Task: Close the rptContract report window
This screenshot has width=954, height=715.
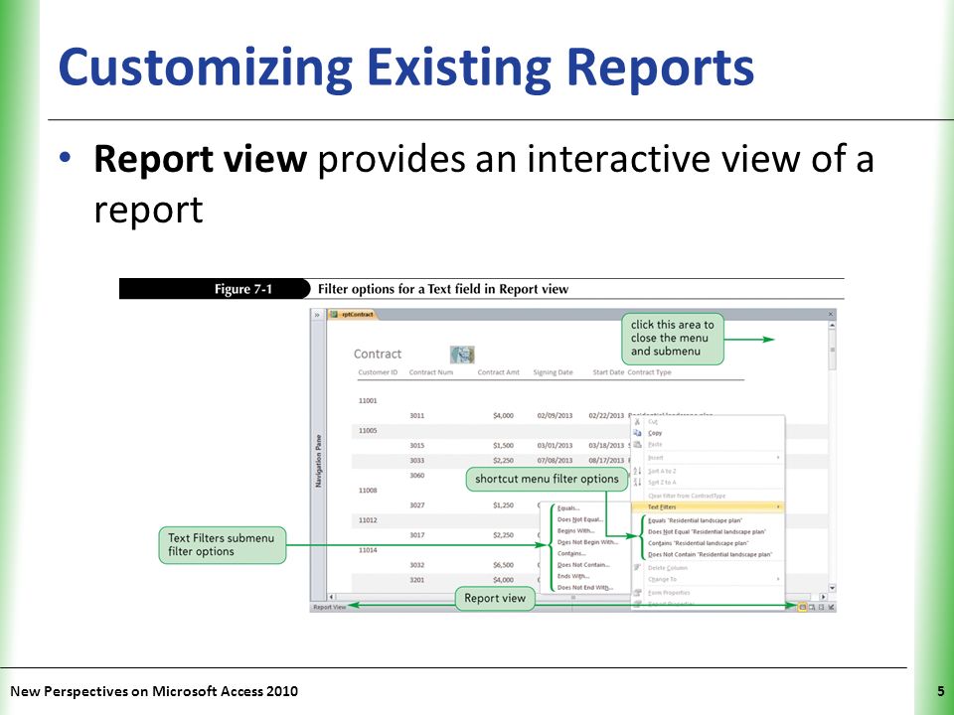Action: click(x=831, y=315)
